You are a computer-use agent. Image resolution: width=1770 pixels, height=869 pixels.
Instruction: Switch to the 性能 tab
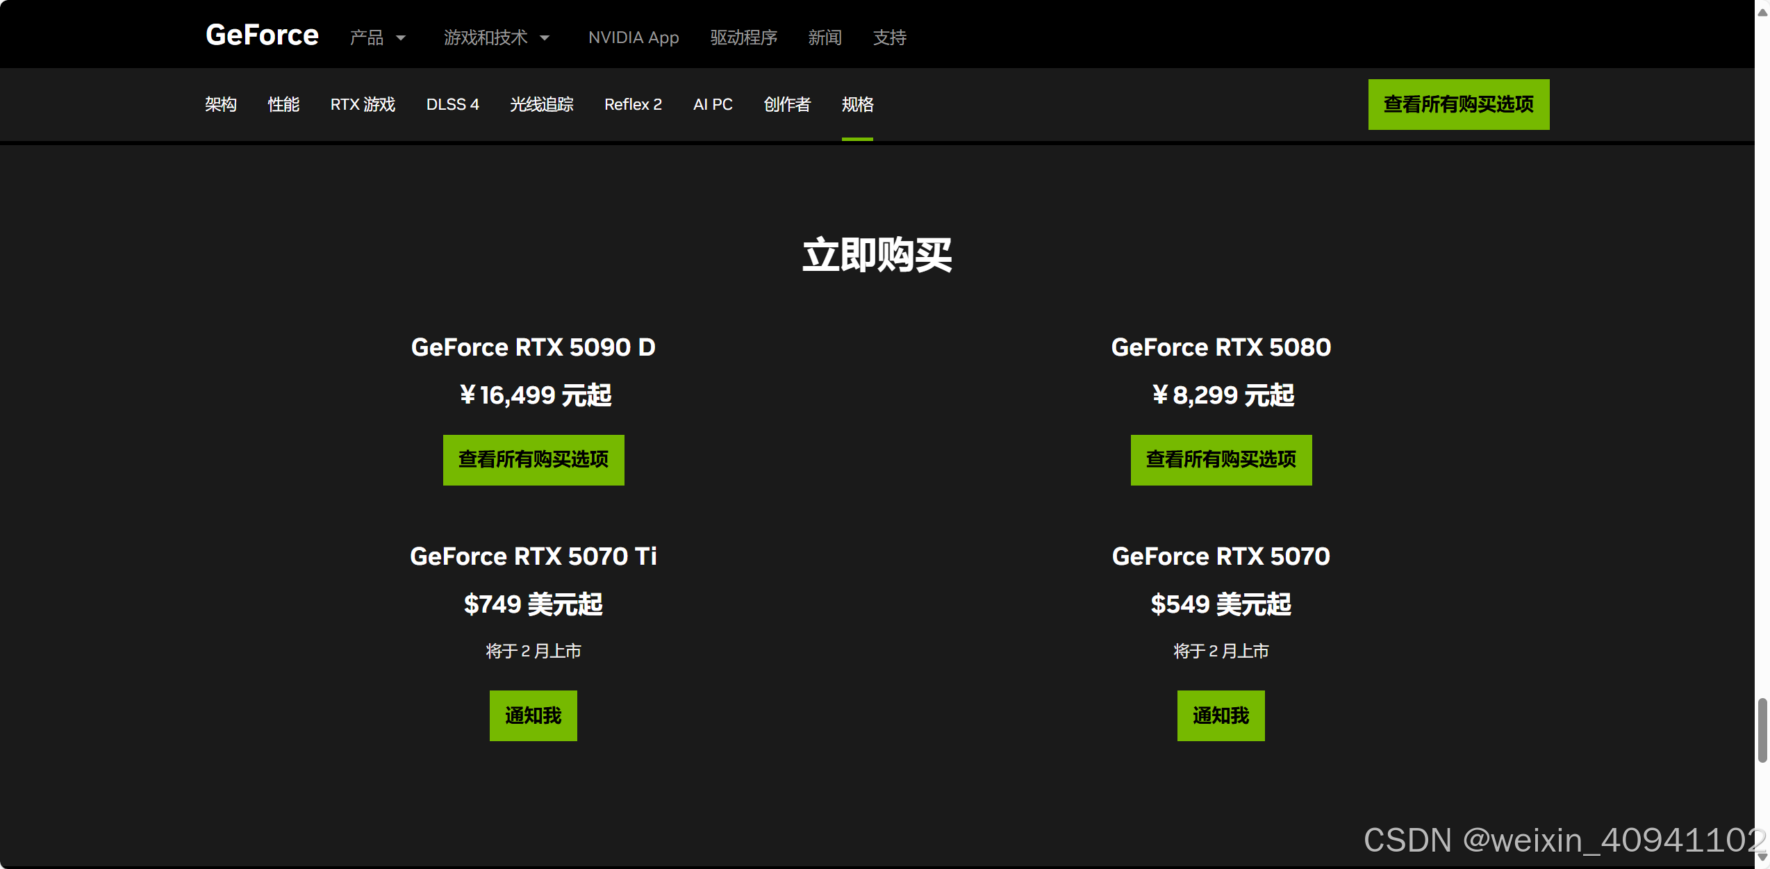coord(283,104)
